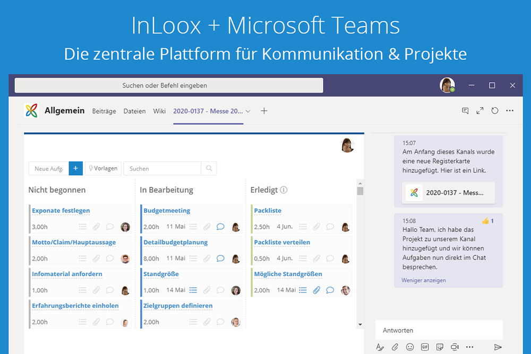Open checklist icon on Standgröße card
This screenshot has width=531, height=354.
[x=193, y=290]
